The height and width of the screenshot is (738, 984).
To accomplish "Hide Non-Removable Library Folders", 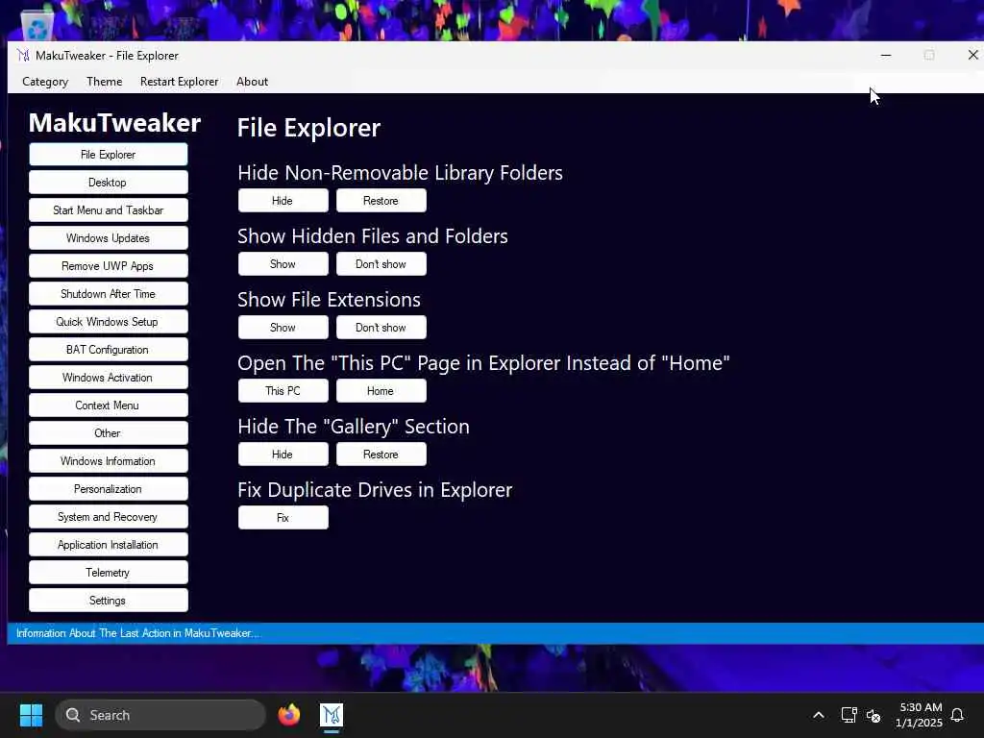I will (x=283, y=201).
